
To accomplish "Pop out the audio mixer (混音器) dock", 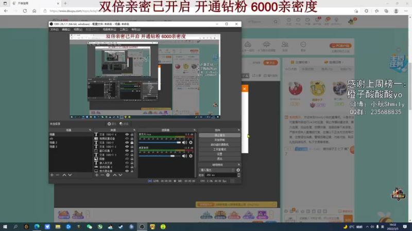I will tap(195, 130).
